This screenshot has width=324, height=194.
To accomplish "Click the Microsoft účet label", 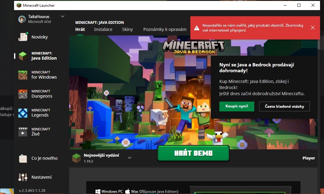I will (39, 21).
